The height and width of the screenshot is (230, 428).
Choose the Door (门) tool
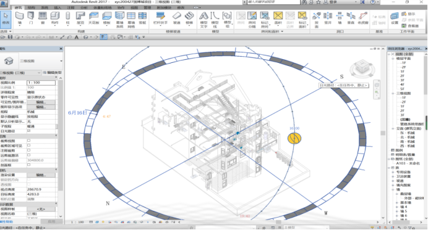pyautogui.click(x=31, y=18)
